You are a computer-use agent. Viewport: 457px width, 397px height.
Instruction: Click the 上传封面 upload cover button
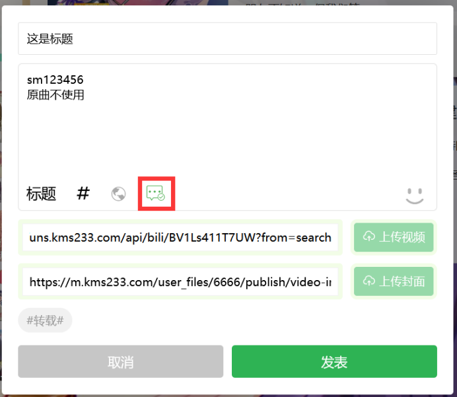pos(394,281)
